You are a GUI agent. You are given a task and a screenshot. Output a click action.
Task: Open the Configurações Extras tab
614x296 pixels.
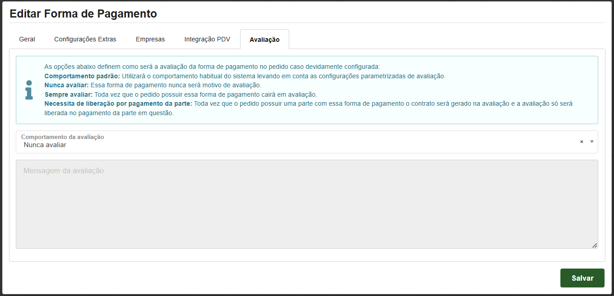(x=85, y=39)
